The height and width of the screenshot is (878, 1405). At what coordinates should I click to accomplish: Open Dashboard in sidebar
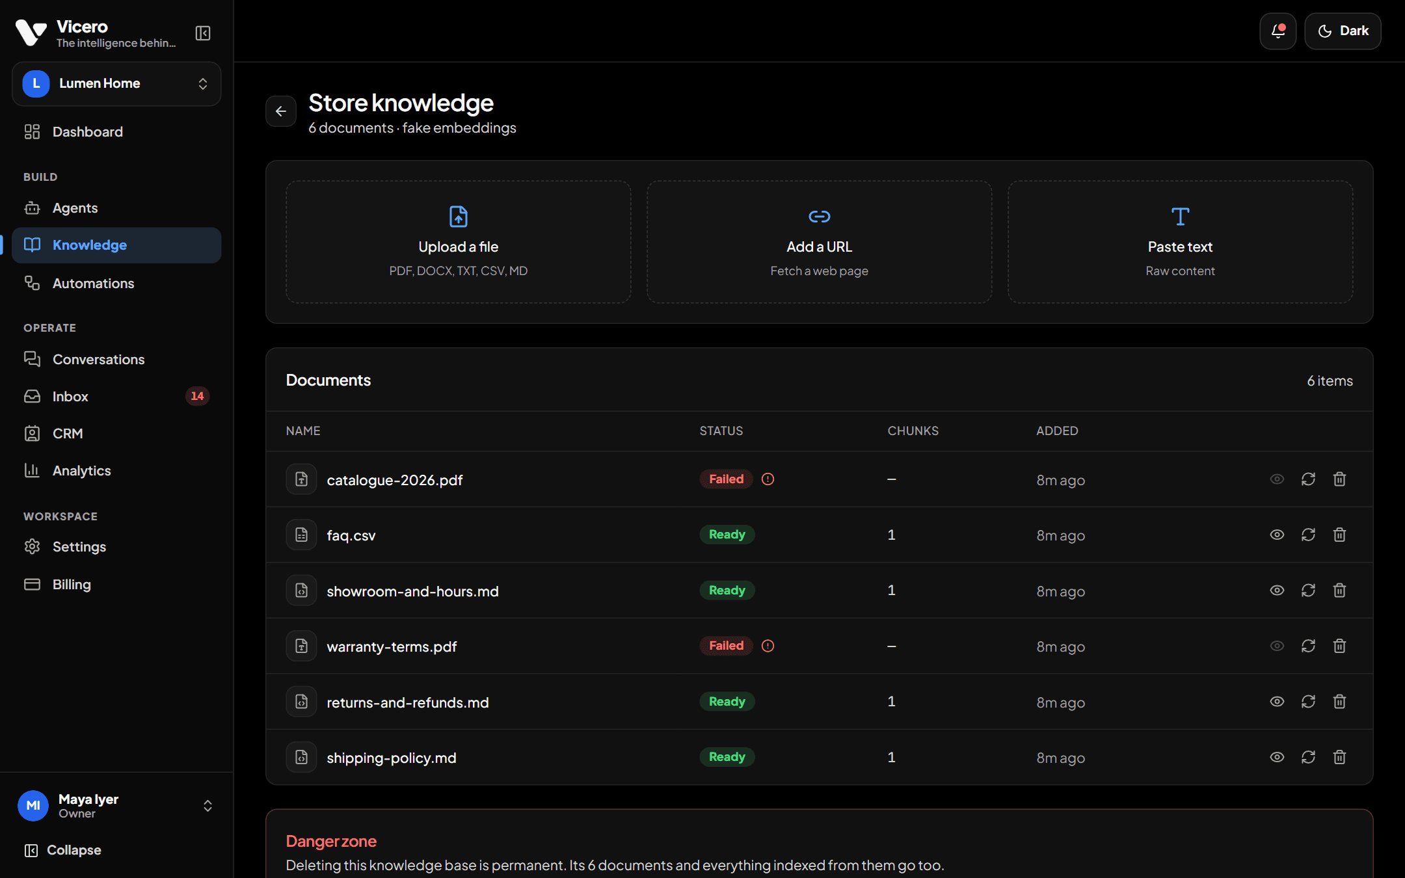click(x=116, y=132)
